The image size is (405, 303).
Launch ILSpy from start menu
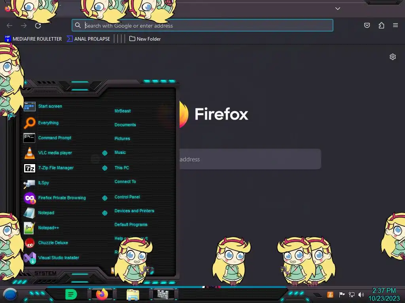click(36, 183)
